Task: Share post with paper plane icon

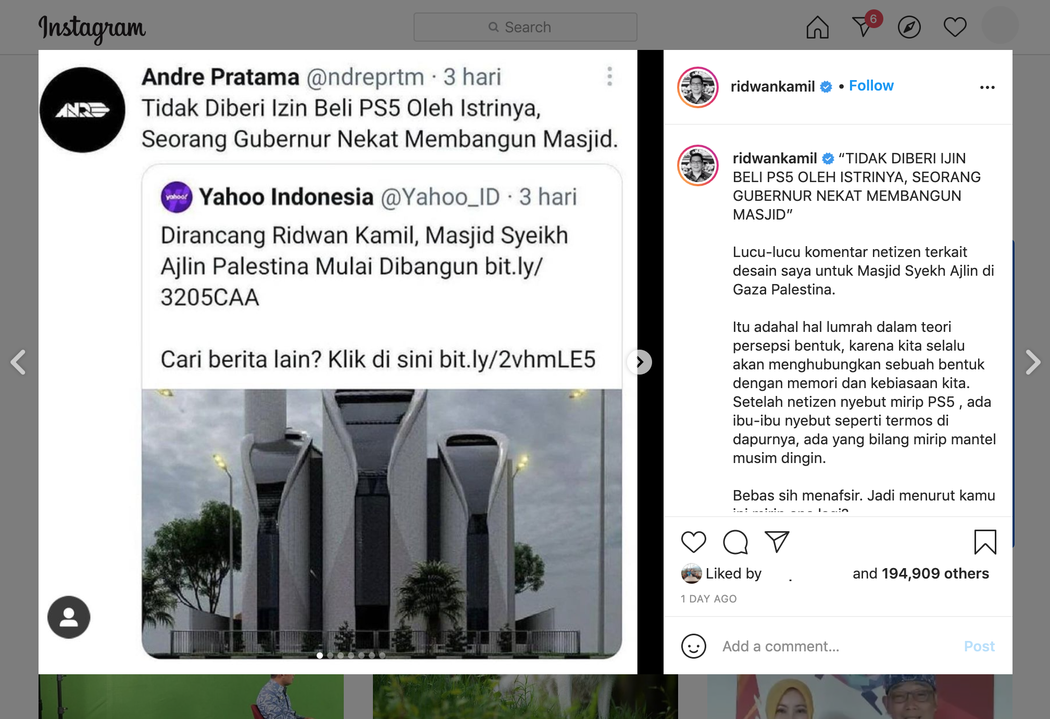Action: tap(777, 542)
